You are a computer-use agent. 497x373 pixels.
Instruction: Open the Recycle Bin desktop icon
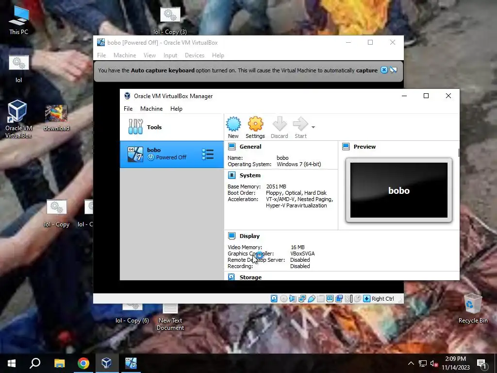coord(473,308)
